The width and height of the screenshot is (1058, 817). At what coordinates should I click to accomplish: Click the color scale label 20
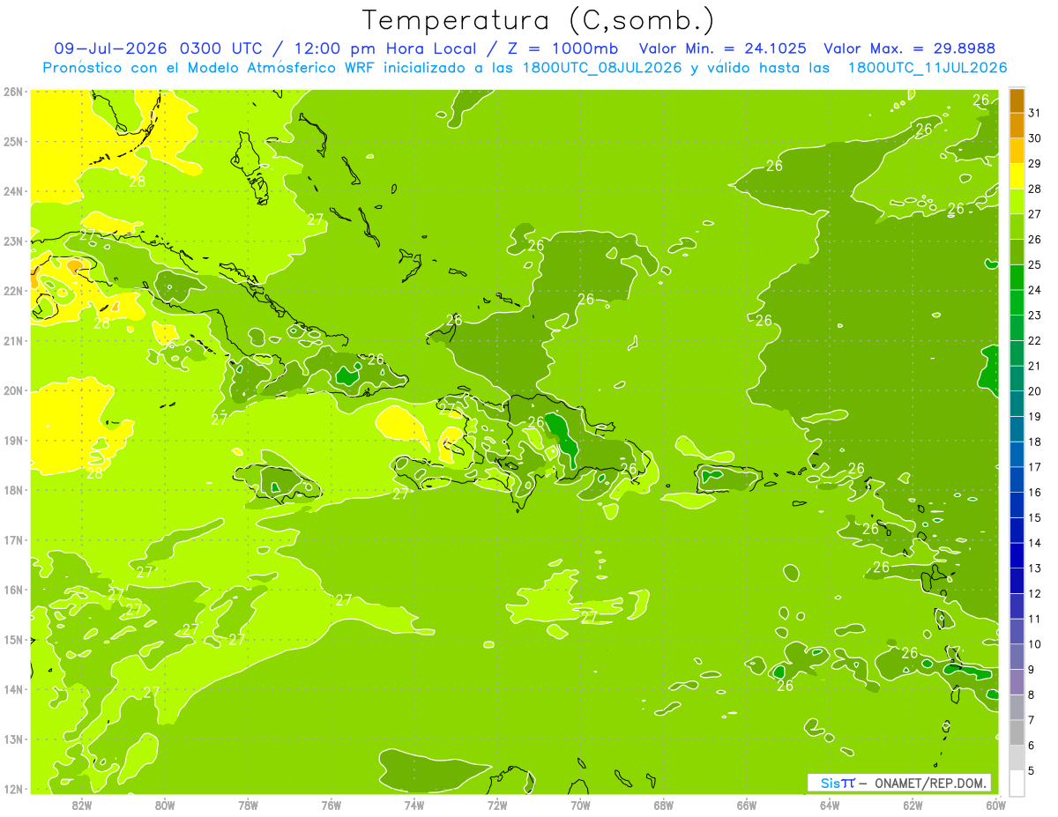click(x=1035, y=391)
